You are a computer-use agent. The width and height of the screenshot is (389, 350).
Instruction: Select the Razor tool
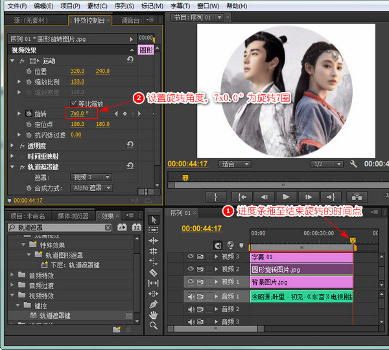pyautogui.click(x=154, y=273)
